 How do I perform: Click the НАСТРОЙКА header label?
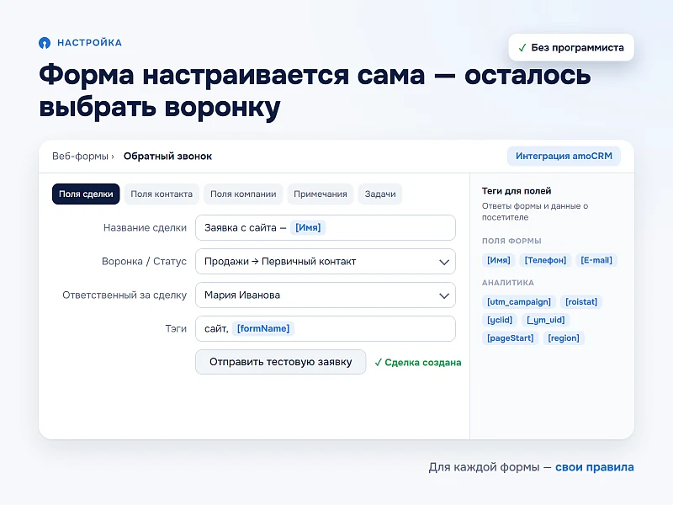point(89,43)
